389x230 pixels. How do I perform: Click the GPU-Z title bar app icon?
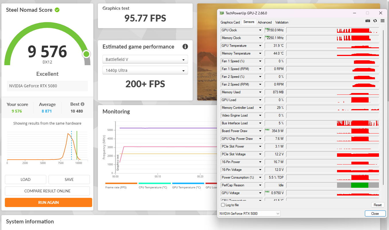click(x=222, y=13)
